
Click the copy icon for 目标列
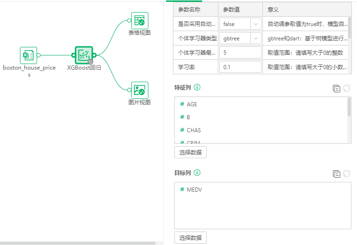click(x=337, y=174)
